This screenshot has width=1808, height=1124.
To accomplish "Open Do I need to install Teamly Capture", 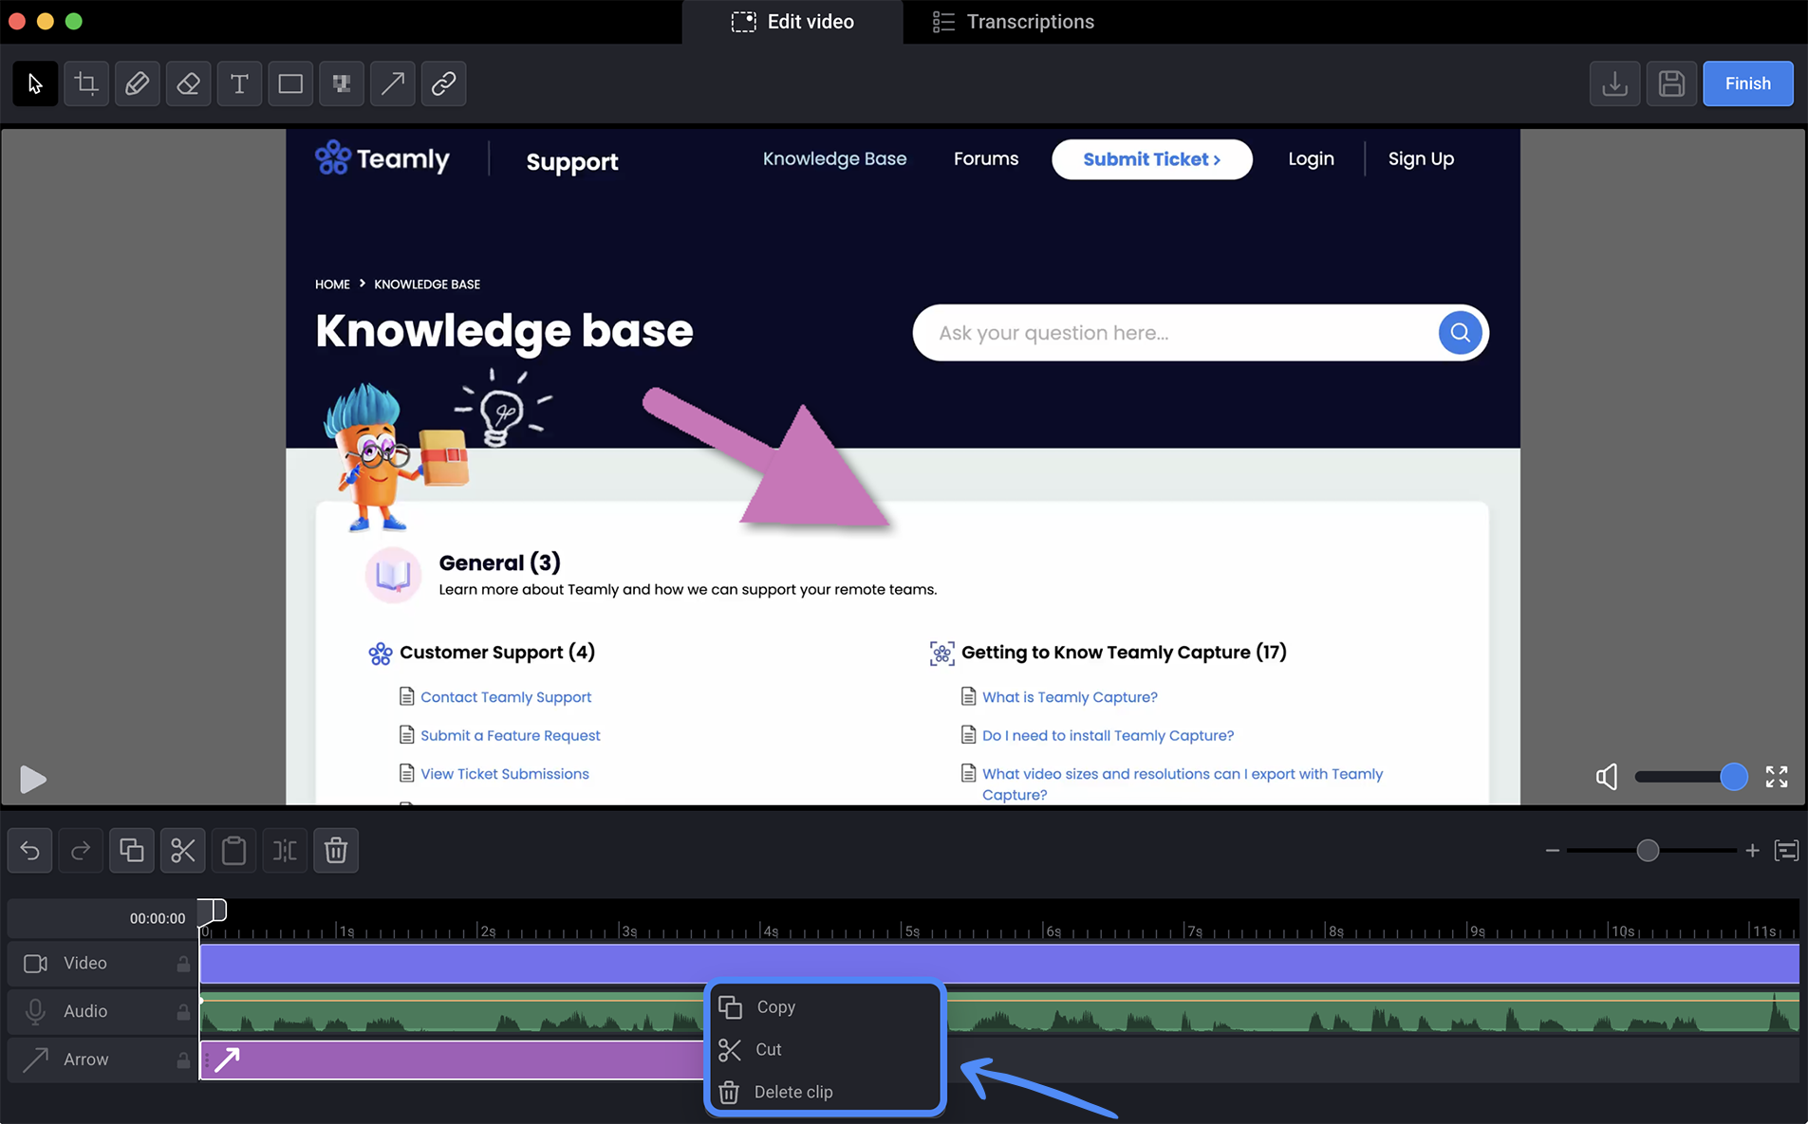I will point(1108,736).
